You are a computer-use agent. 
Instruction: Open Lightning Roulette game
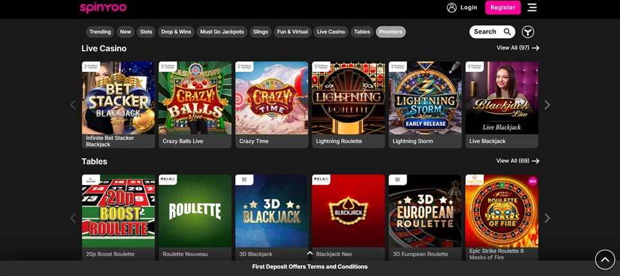(348, 105)
